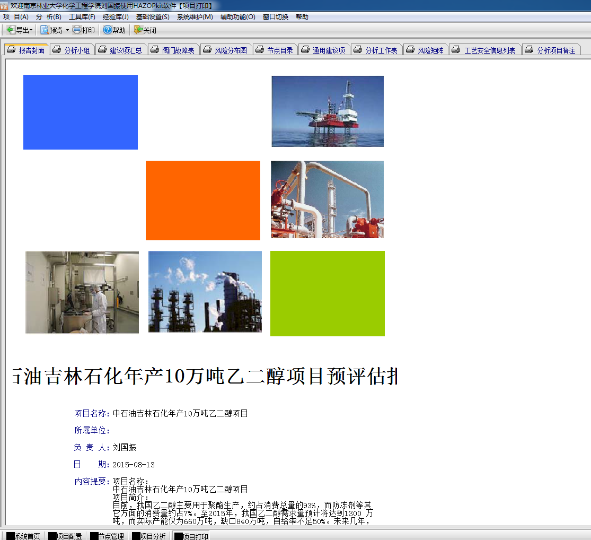The height and width of the screenshot is (540, 591).
Task: Click the 导出 export arrow icon
Action: (x=11, y=30)
